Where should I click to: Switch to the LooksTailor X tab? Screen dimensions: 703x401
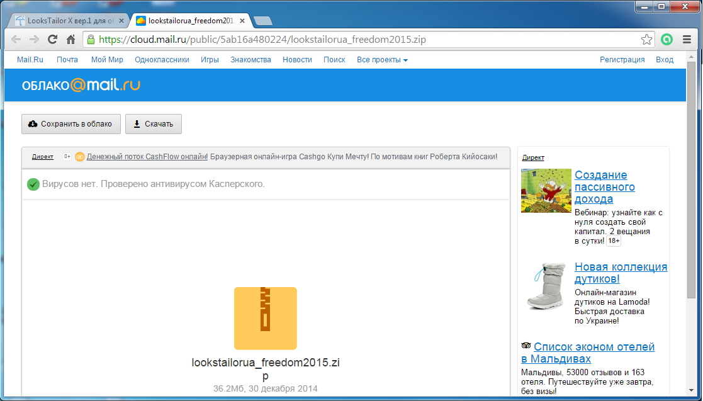point(69,21)
